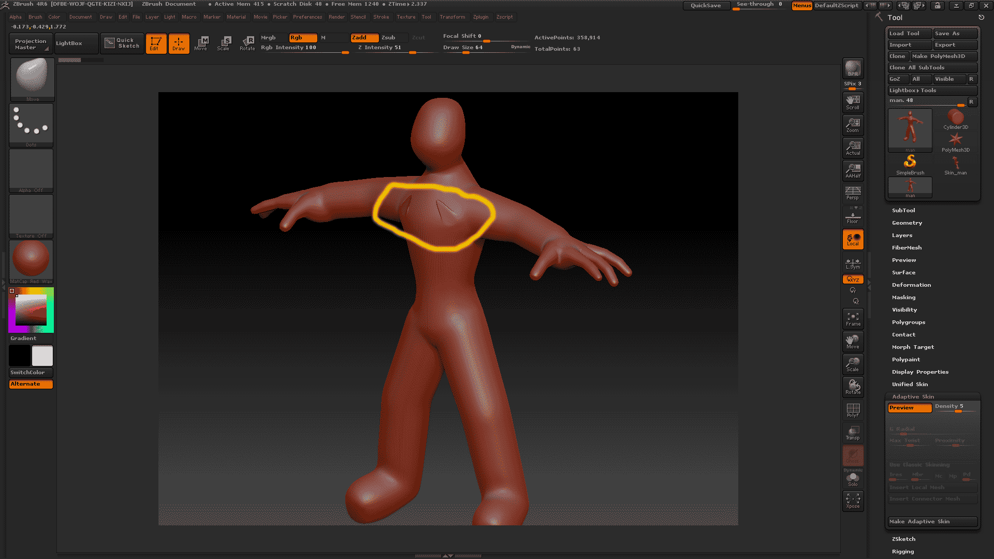Open Quick Sketch
The width and height of the screenshot is (994, 559).
coord(122,43)
